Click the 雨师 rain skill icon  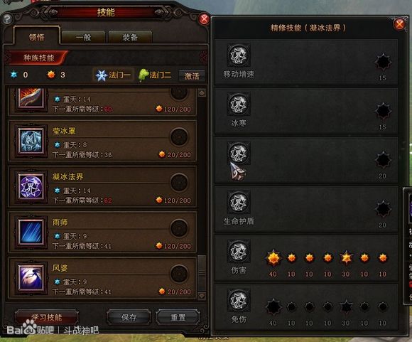tap(31, 233)
